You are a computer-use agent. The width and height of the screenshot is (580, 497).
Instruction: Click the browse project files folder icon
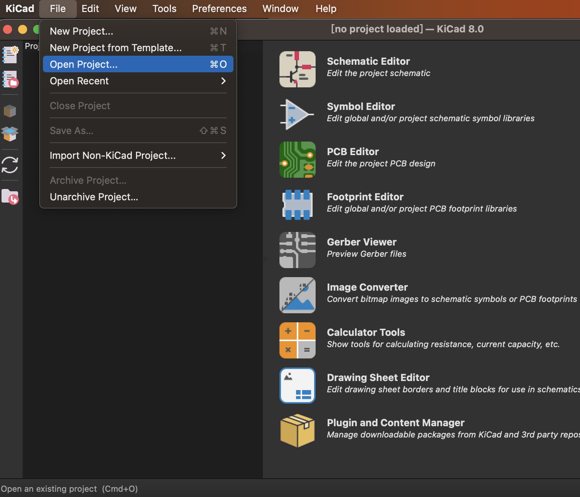point(10,197)
